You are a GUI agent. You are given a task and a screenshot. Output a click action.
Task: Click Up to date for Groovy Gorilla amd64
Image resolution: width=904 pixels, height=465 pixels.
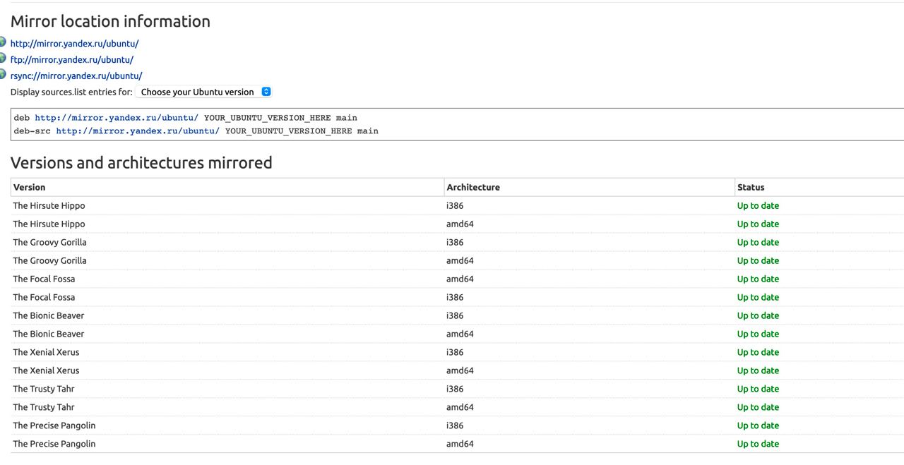[x=758, y=260]
